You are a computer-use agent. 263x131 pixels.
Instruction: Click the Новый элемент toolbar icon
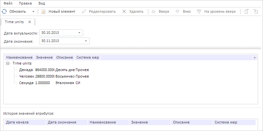pyautogui.click(x=43, y=11)
